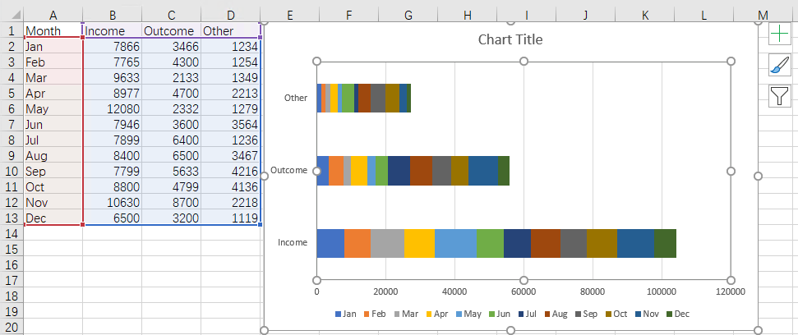This screenshot has height=335, width=798.
Task: Click cell with value 8700
Action: (x=171, y=202)
